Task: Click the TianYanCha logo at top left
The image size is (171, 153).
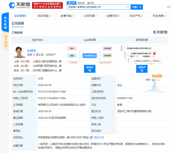Action: tap(16, 5)
